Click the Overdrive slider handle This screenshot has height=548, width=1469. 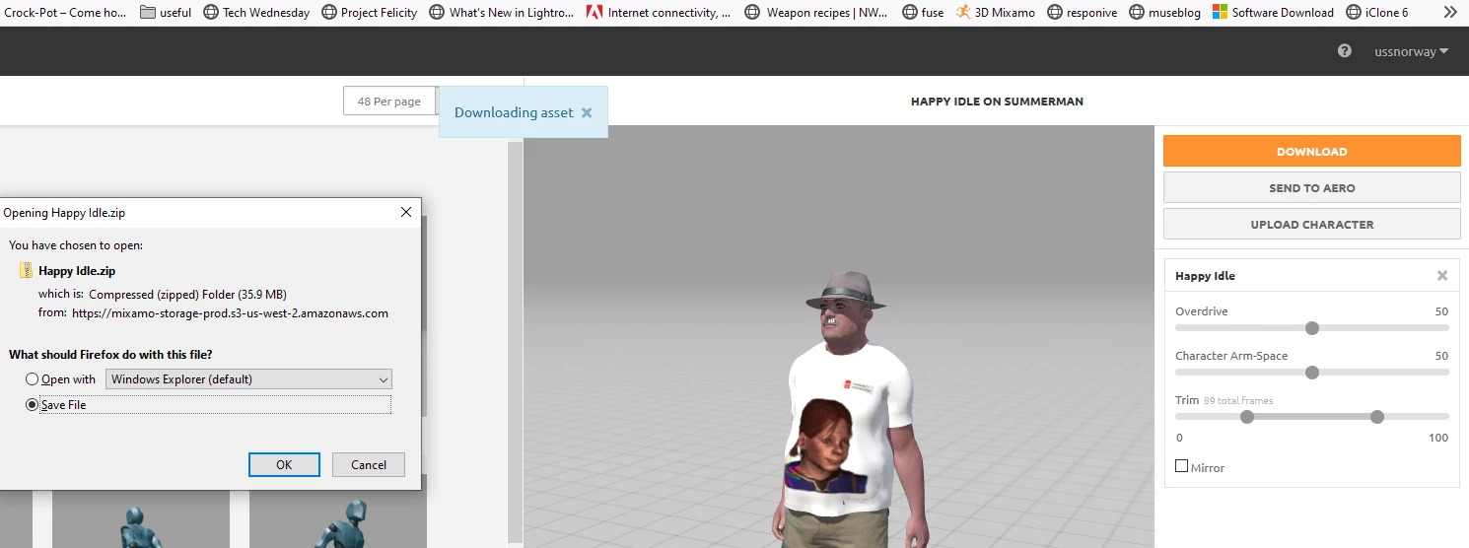(1311, 328)
